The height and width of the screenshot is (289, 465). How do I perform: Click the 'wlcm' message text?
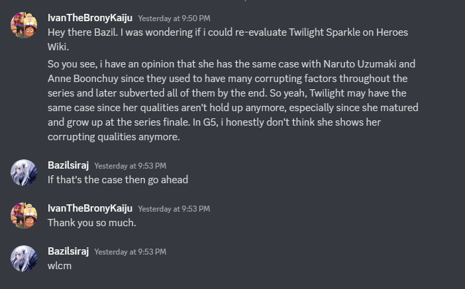click(59, 266)
